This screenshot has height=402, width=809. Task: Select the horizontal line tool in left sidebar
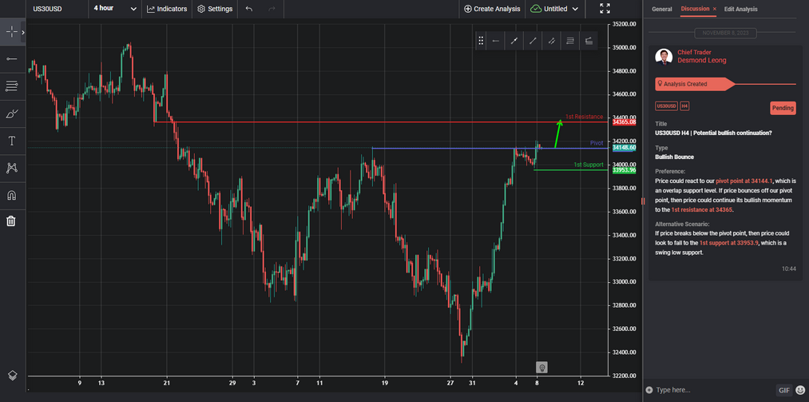click(x=11, y=59)
